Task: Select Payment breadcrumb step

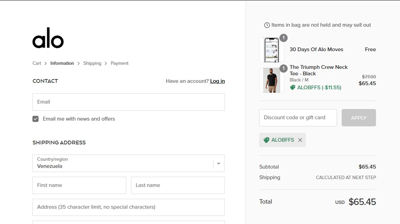Action: 119,63
